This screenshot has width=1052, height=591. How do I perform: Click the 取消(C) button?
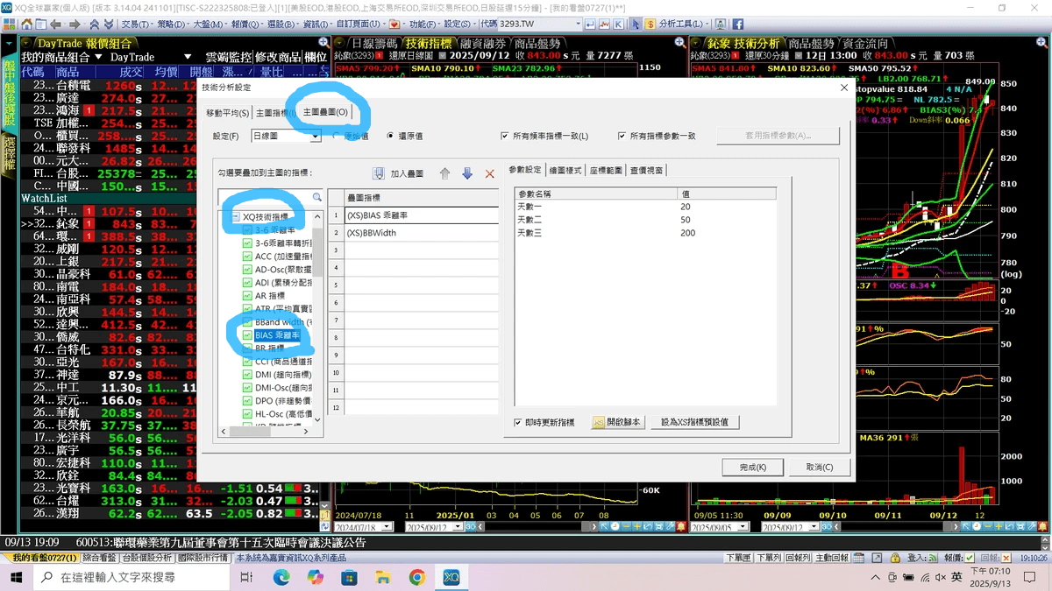pyautogui.click(x=819, y=468)
